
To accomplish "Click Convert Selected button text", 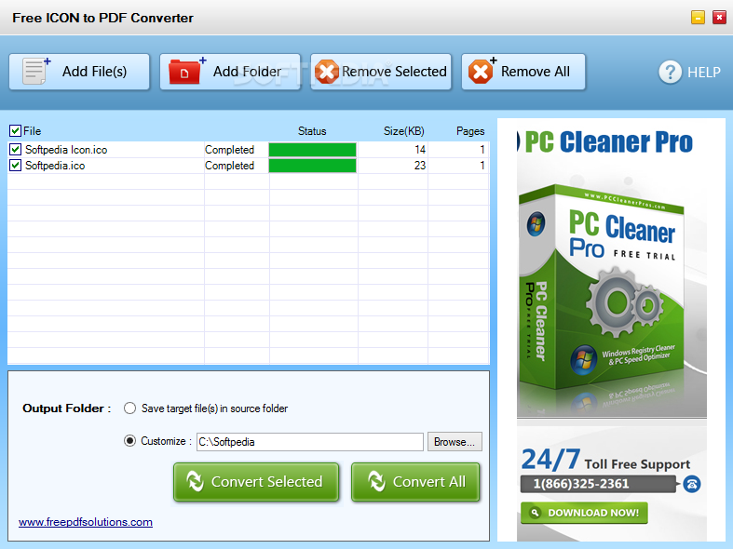I will (267, 482).
